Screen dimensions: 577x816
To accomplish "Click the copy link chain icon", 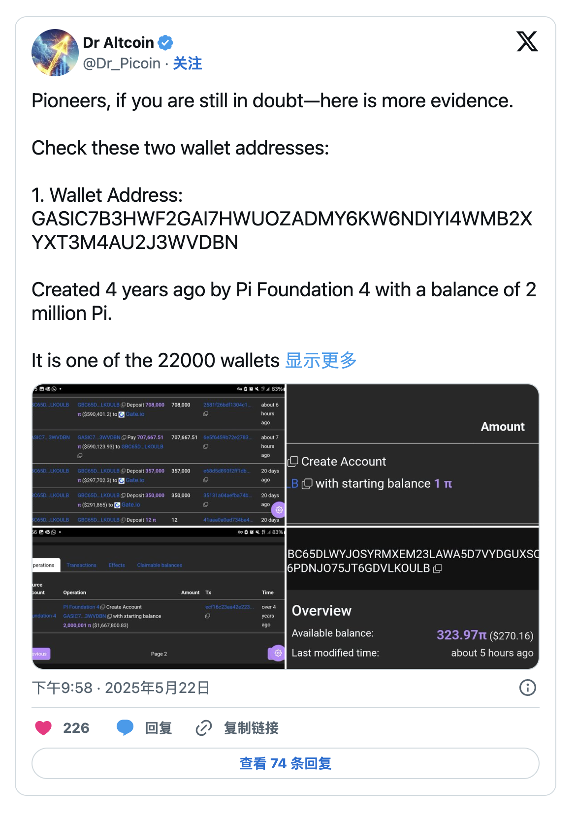I will [204, 727].
